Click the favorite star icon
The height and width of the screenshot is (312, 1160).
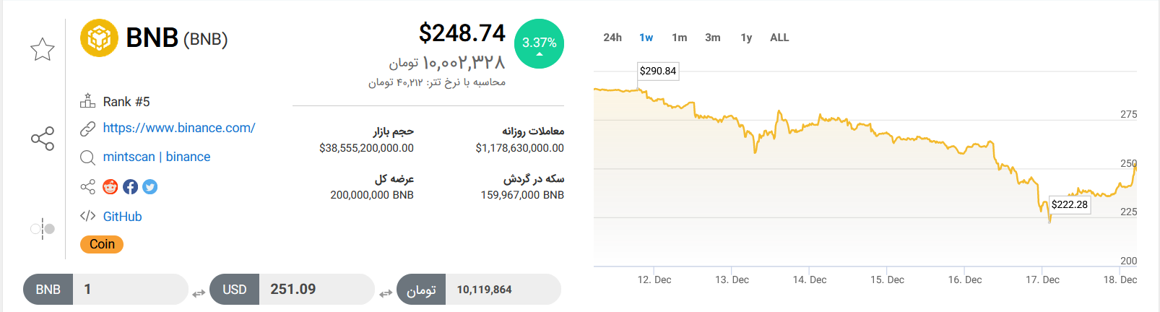[43, 49]
